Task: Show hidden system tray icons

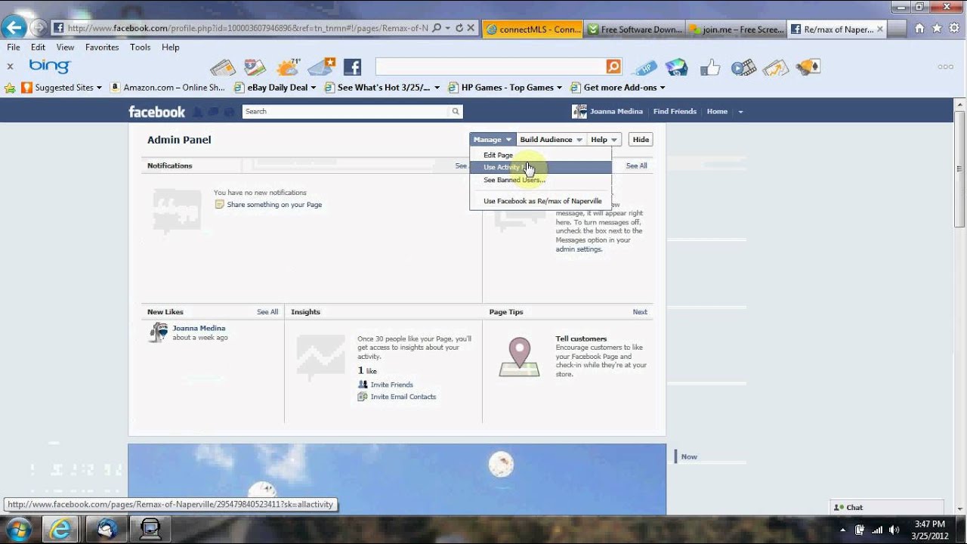Action: 842,530
